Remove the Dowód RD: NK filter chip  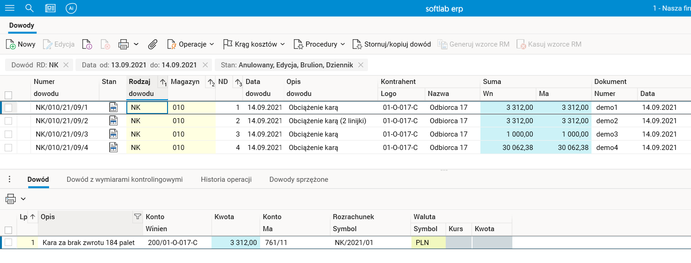pyautogui.click(x=66, y=65)
